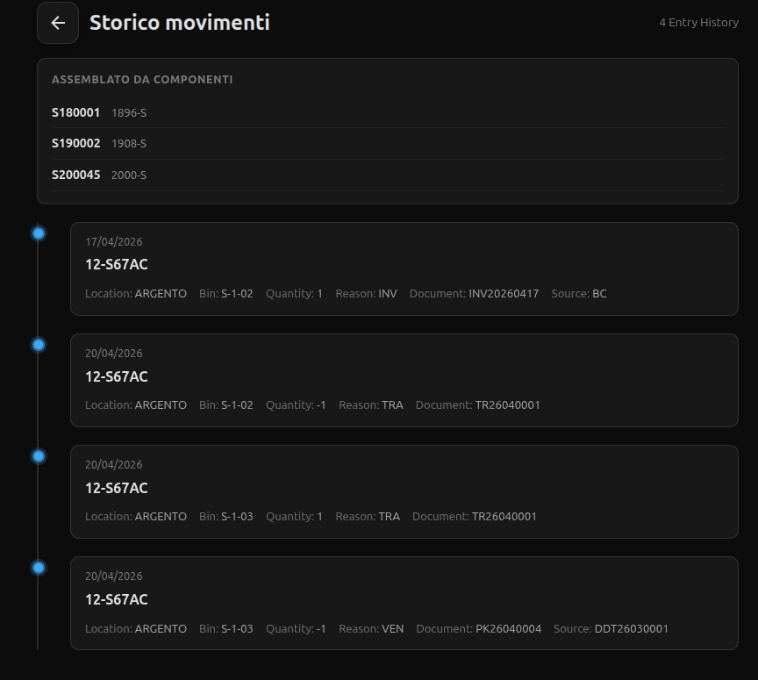Click the timeline dot for the S-1-03 inbound entry
Image resolution: width=758 pixels, height=680 pixels.
click(x=38, y=455)
